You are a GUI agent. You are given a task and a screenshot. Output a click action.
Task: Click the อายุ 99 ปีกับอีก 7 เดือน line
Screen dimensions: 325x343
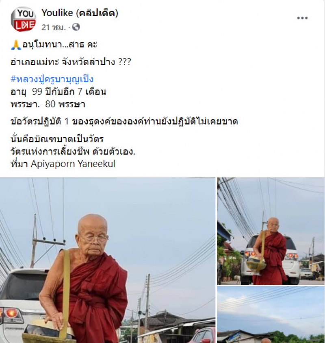pos(58,92)
